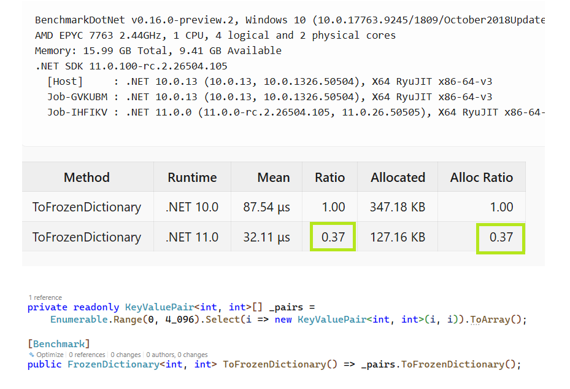Select ToFrozenDictionary cell in .NET 11.0 row
This screenshot has width=570, height=389.
click(x=87, y=237)
